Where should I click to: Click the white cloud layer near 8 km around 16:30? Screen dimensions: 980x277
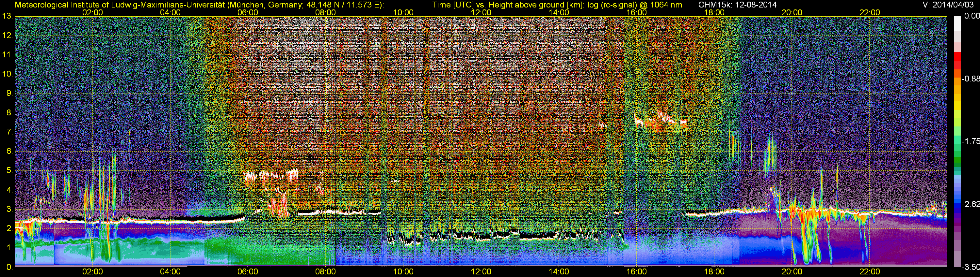[661, 121]
